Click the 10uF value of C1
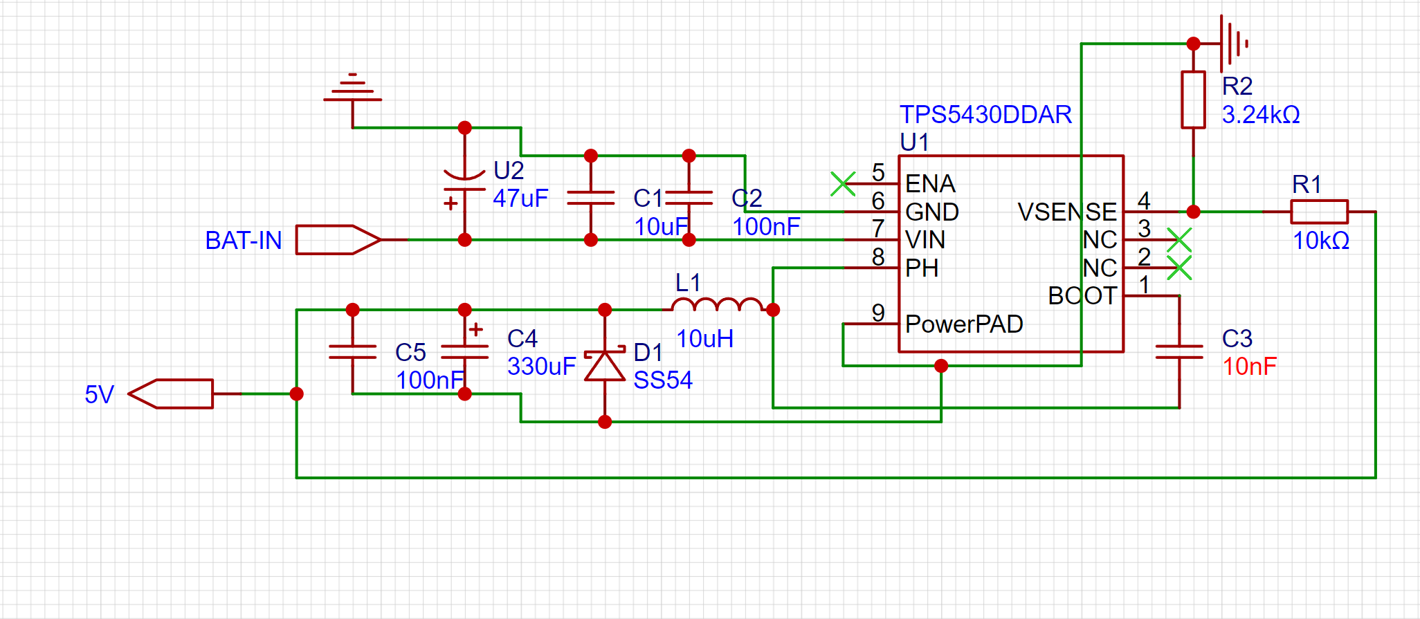Image resolution: width=1420 pixels, height=619 pixels. 661,227
